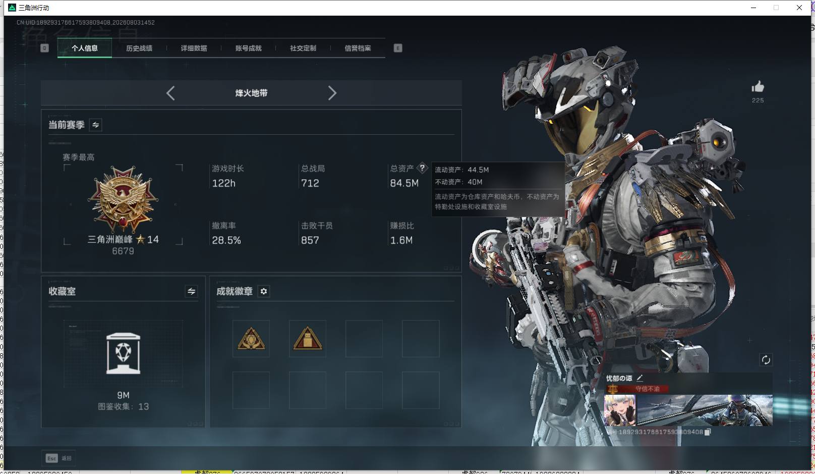
Task: Go to next game mode with right arrow
Action: coord(332,93)
